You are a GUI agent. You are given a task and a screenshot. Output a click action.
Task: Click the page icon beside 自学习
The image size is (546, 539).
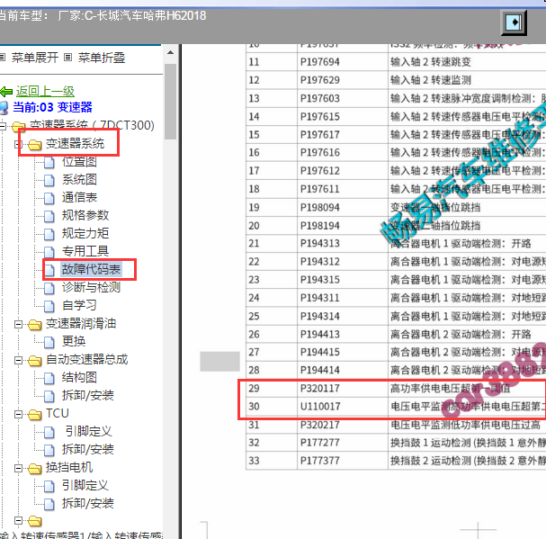49,306
